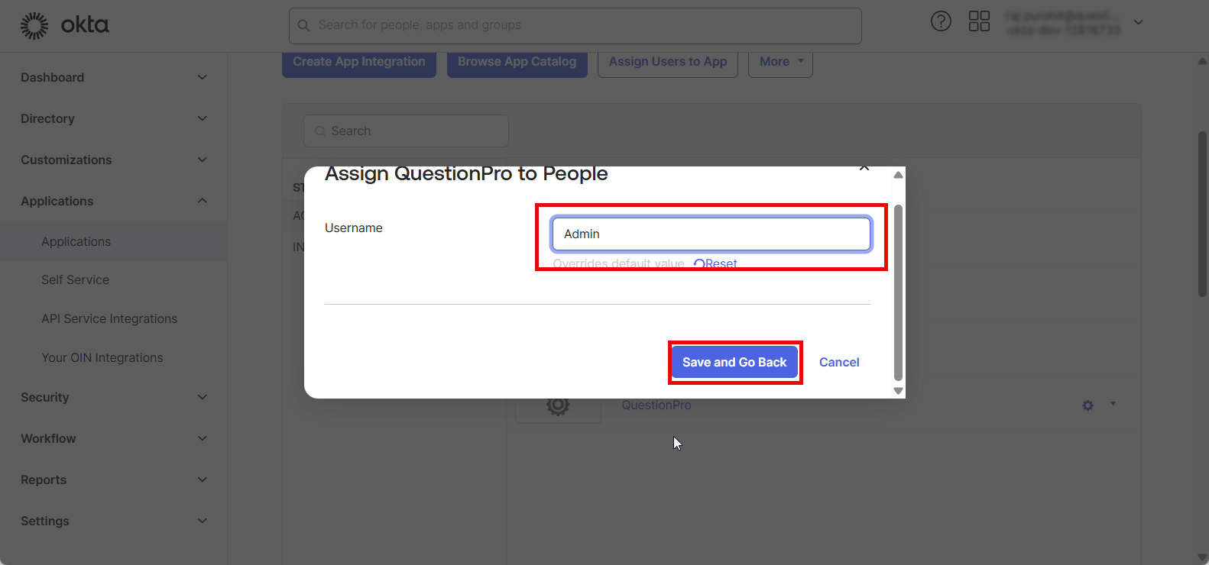Click the dialog's vertical scrollbar

coord(898,290)
